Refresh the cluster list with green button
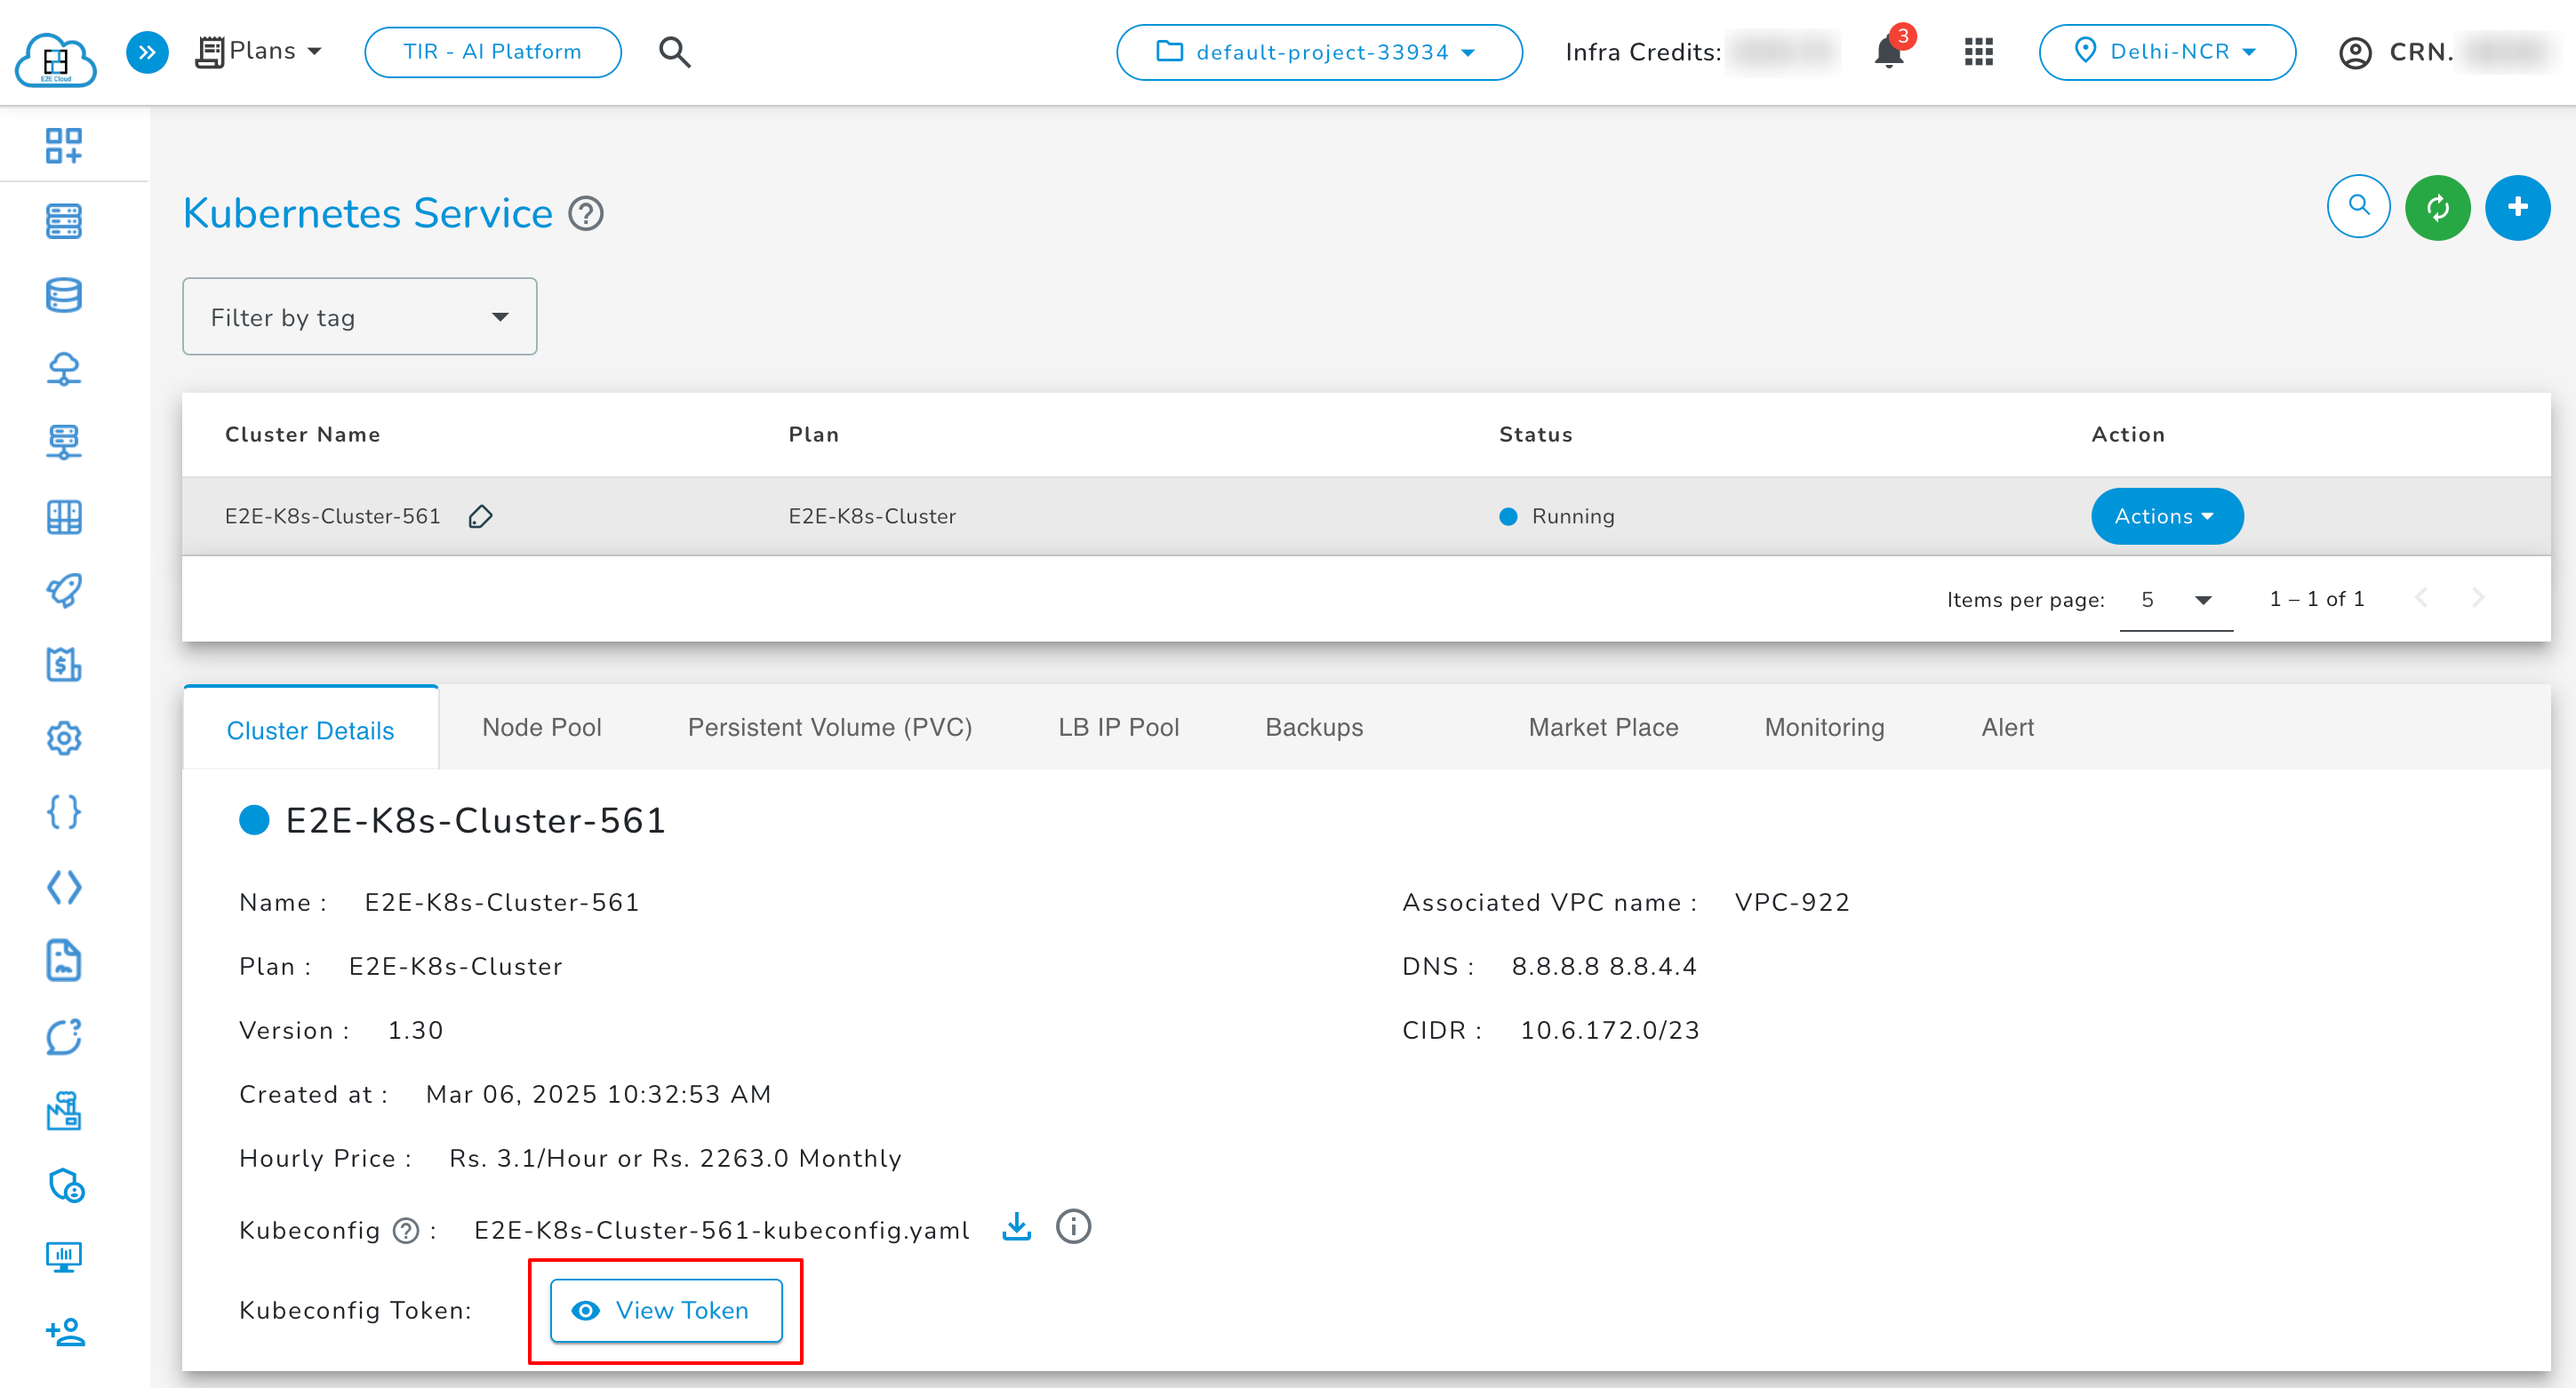Image resolution: width=2576 pixels, height=1388 pixels. pyautogui.click(x=2438, y=207)
